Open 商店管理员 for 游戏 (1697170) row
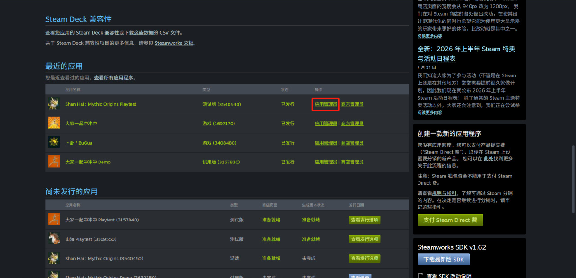576x278 pixels. pos(352,124)
